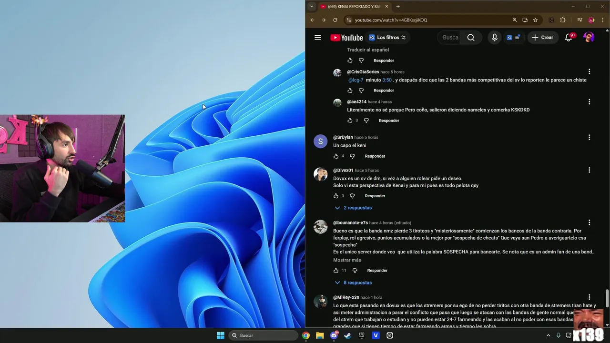Open the Chrome profile avatar
610x343 pixels.
591,20
